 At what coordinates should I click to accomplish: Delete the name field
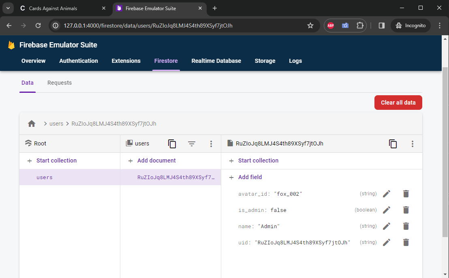pos(406,226)
